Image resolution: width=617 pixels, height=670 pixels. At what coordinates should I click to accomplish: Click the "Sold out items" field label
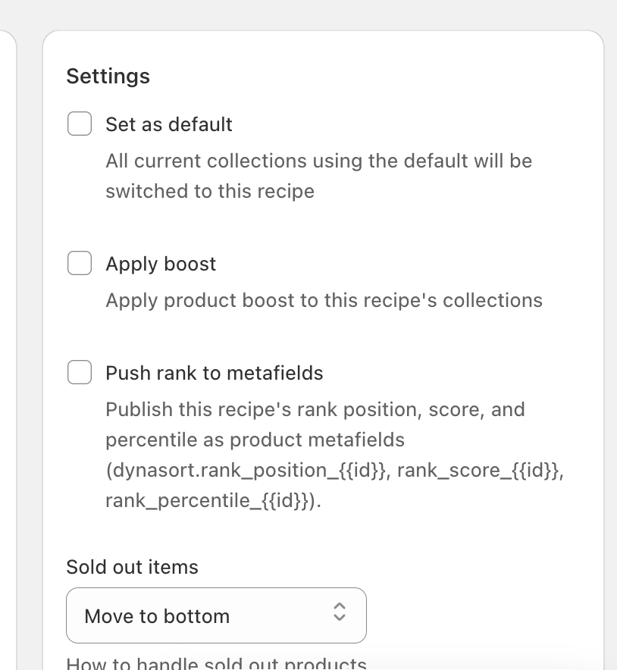pyautogui.click(x=132, y=567)
